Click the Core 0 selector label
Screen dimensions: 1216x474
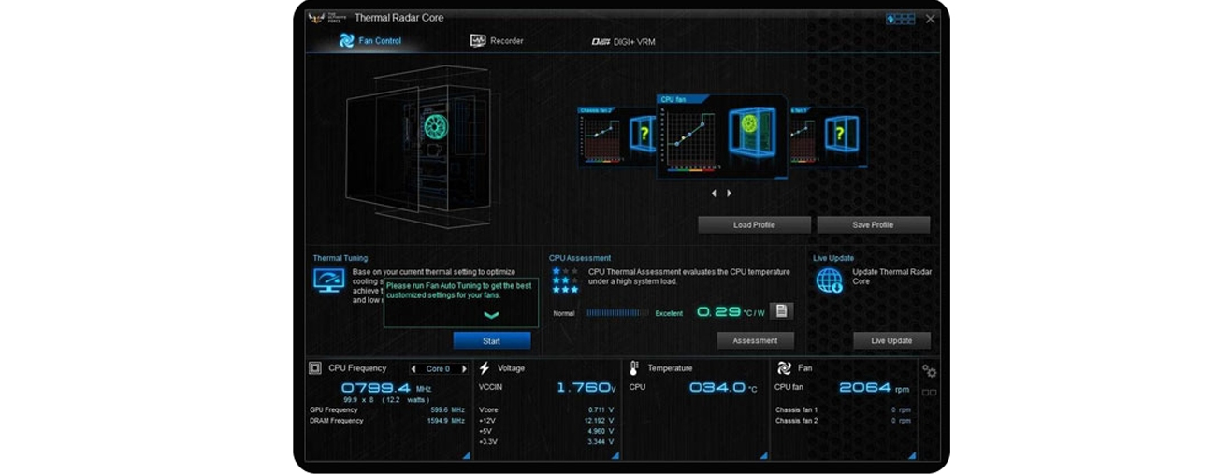439,369
